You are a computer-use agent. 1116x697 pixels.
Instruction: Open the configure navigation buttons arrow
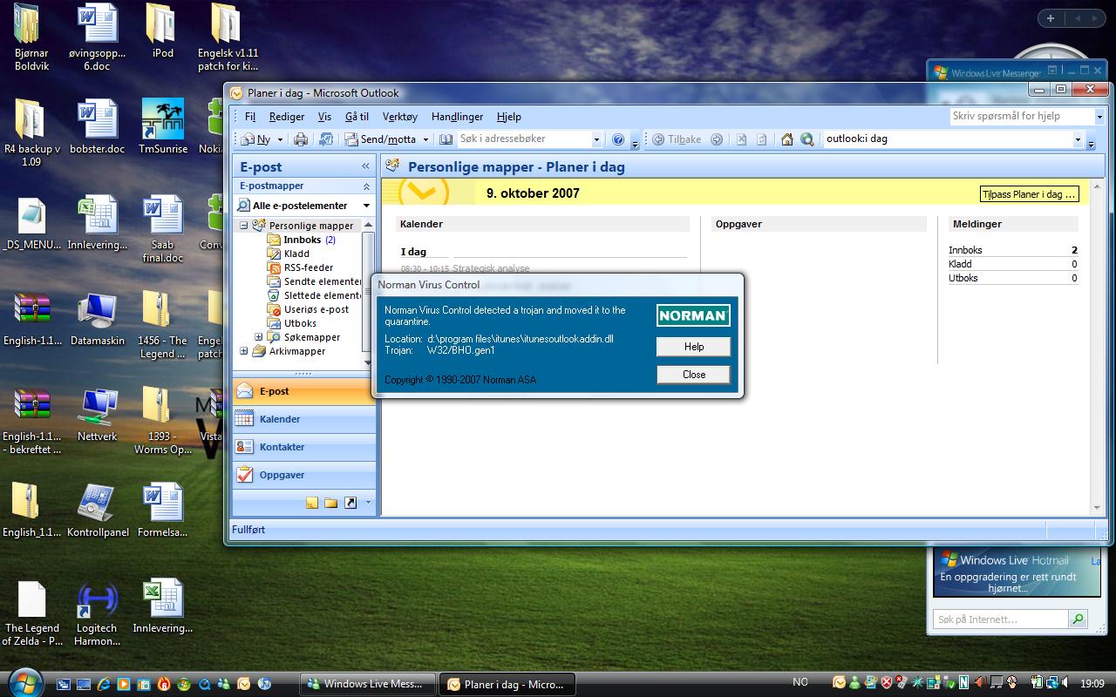point(368,503)
